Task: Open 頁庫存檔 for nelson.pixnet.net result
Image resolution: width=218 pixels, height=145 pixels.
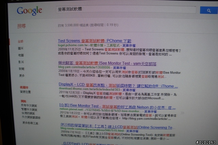Action: (x=151, y=111)
